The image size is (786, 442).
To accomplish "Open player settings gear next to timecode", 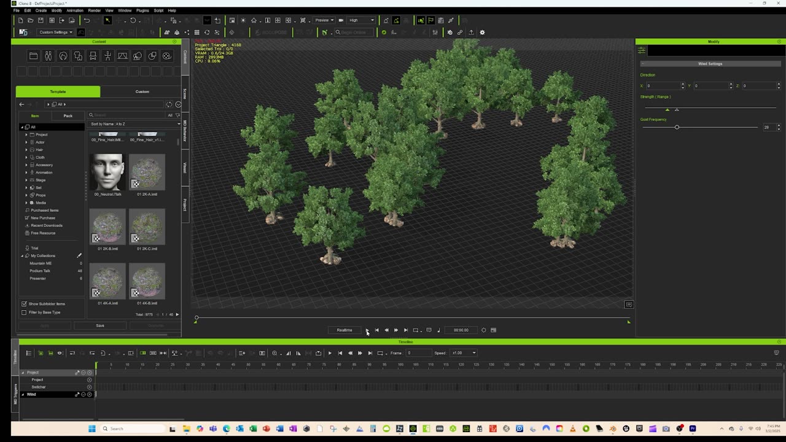I will pyautogui.click(x=484, y=330).
